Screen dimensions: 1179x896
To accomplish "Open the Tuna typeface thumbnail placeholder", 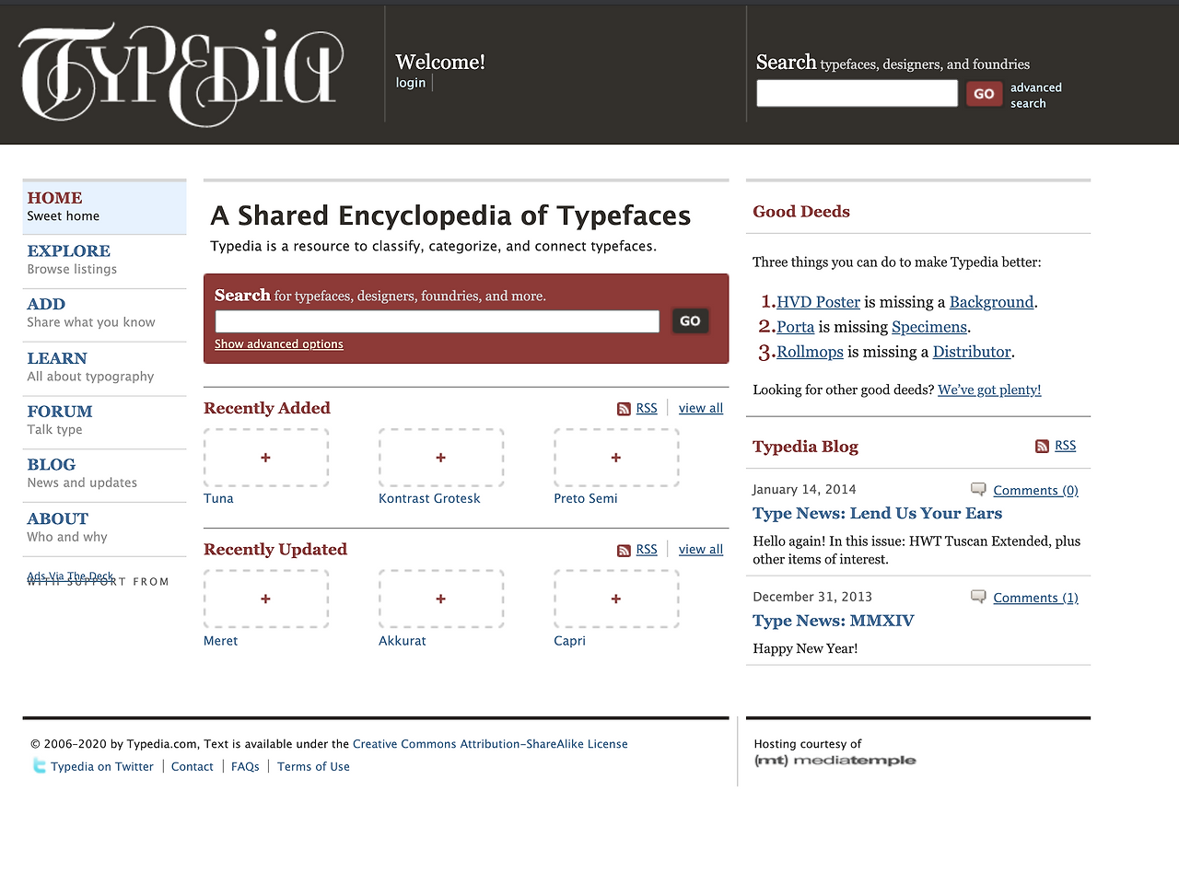I will (x=266, y=458).
